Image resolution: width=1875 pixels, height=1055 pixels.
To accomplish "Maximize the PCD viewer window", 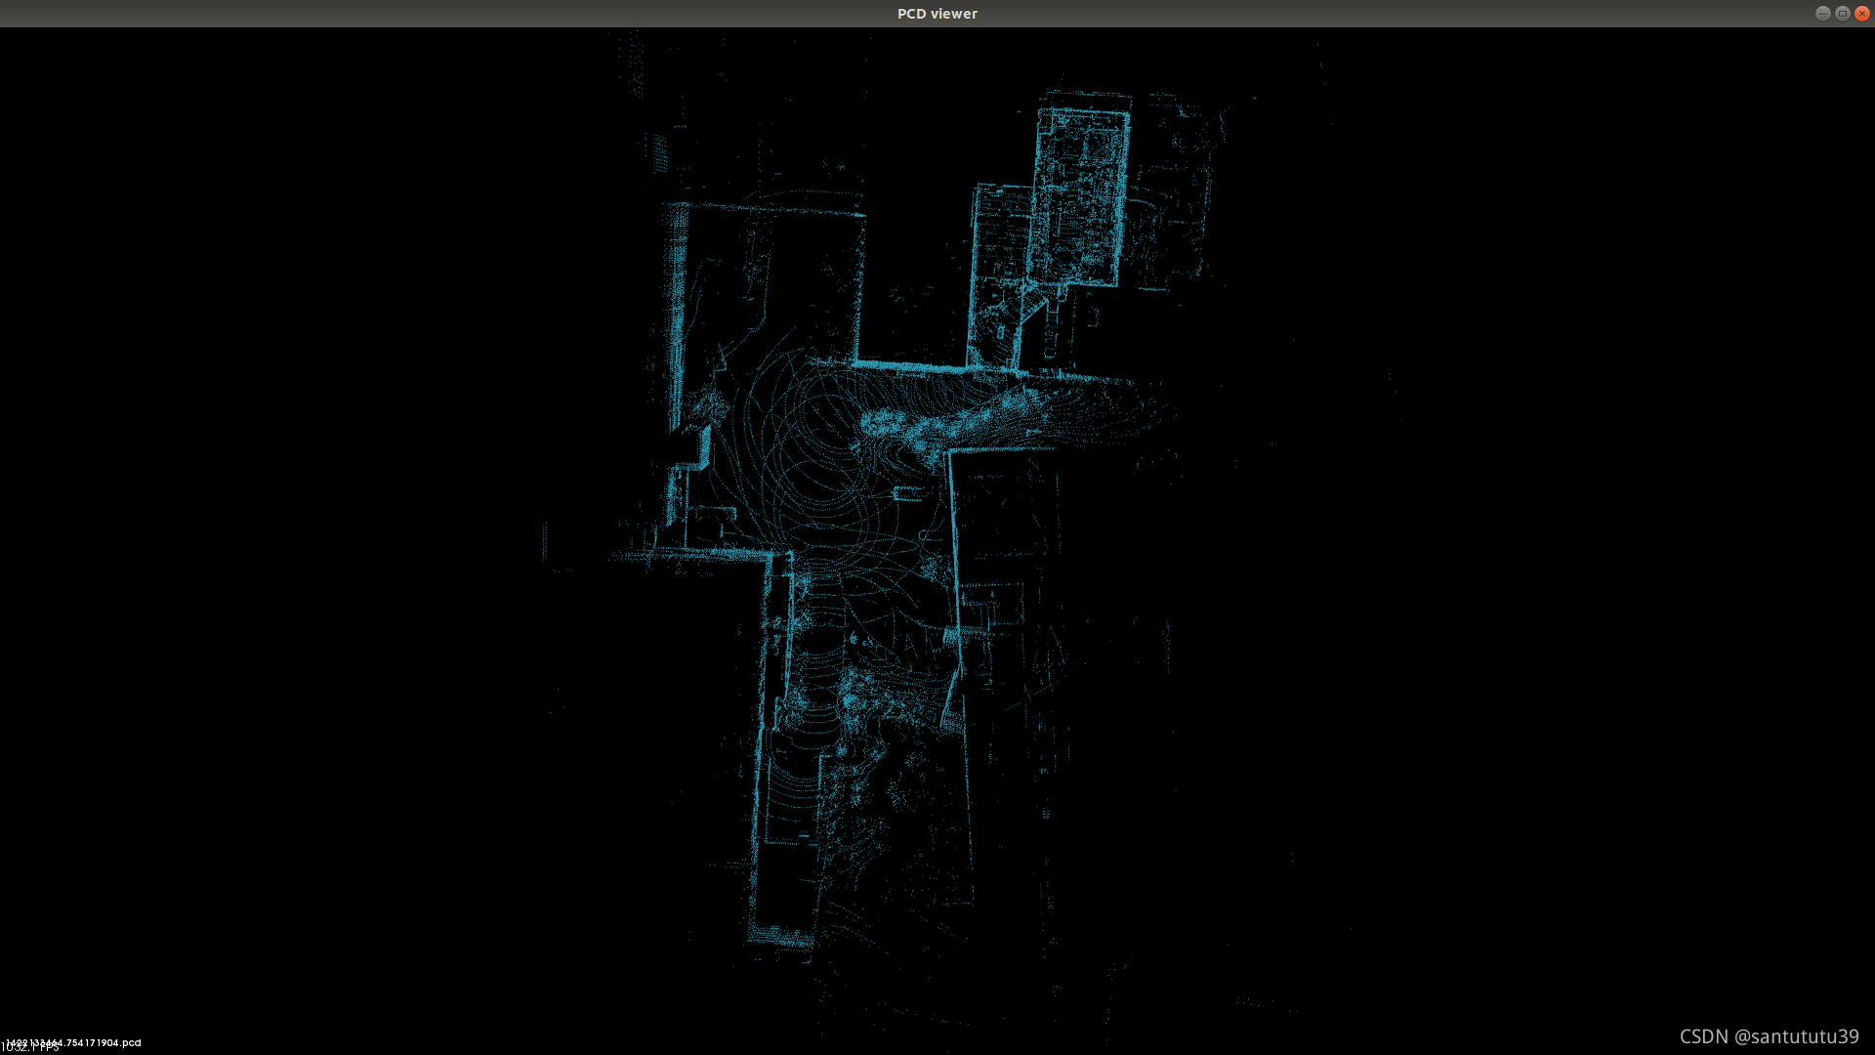I will [1842, 13].
